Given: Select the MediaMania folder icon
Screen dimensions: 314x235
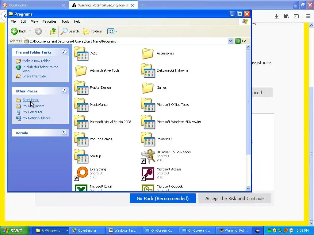Looking at the screenshot, I should 81,105.
